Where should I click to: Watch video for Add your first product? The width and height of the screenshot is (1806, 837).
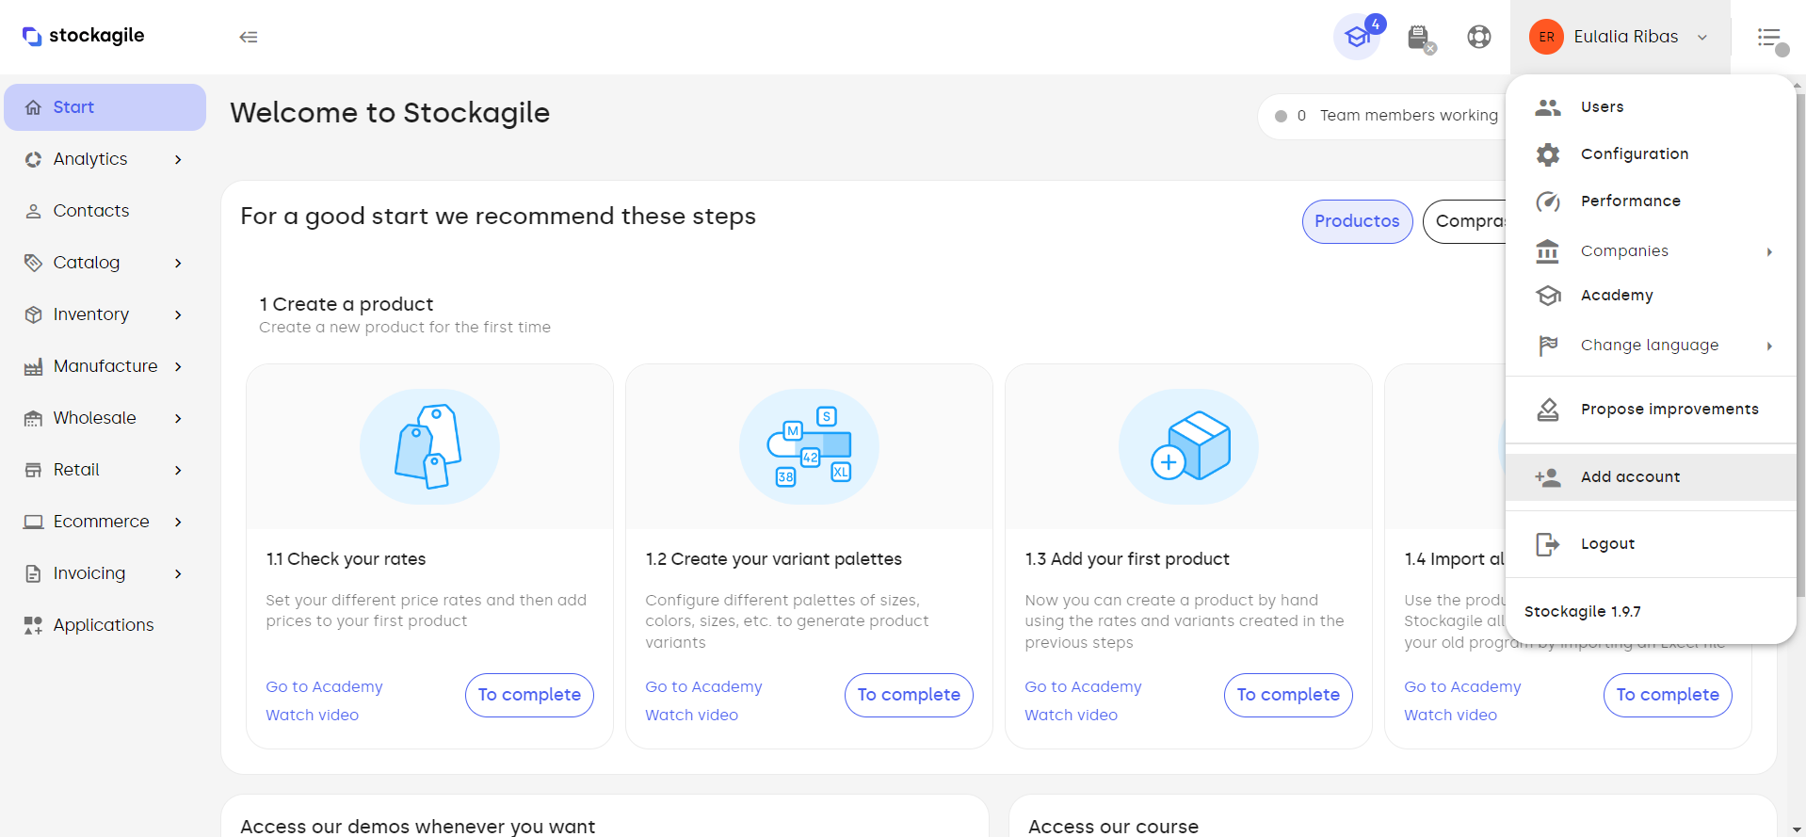point(1071,716)
